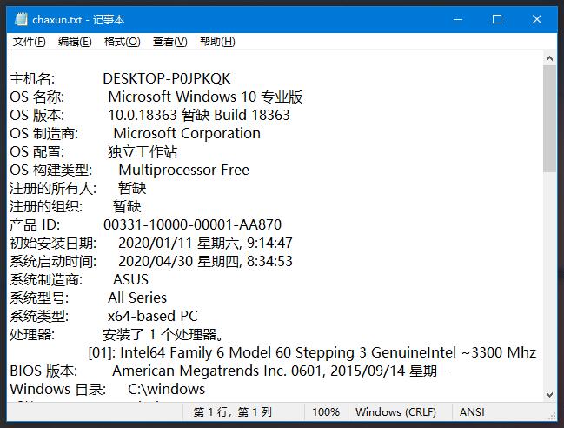This screenshot has height=428, width=564.
Task: Click the 100% zoom level in status bar
Action: 326,412
